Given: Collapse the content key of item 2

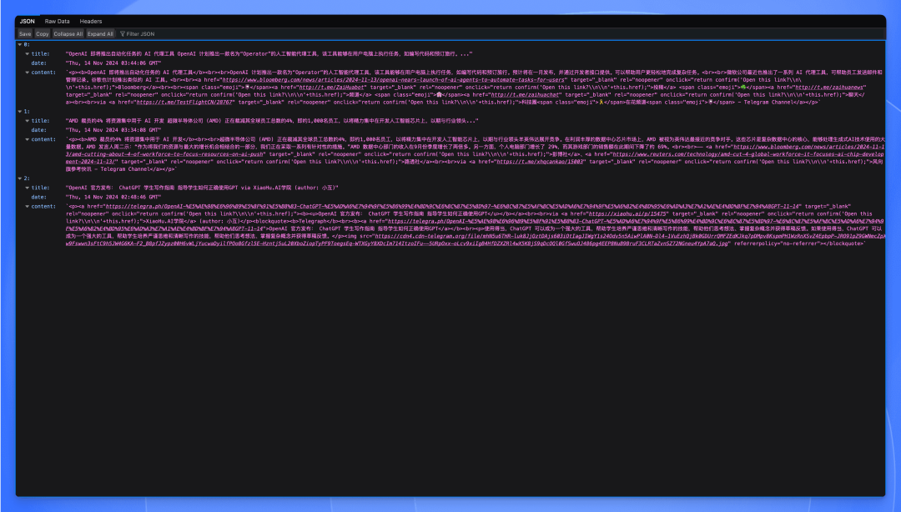Looking at the screenshot, I should pos(27,206).
